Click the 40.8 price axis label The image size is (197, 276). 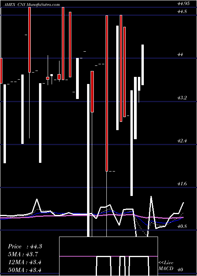[182, 226]
